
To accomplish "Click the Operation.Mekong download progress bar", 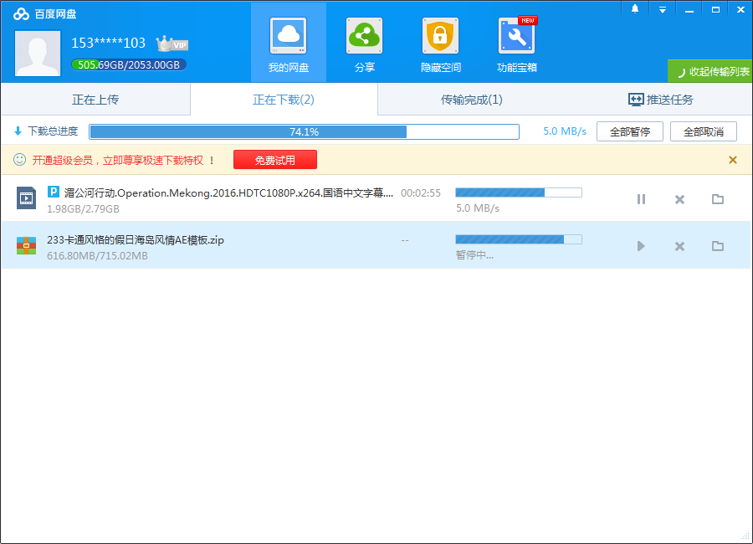I will 519,192.
